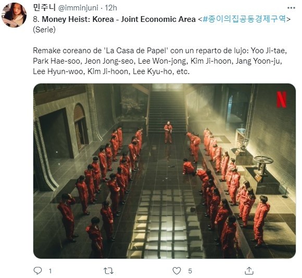Open the share upload icon
This screenshot has height=278, width=302.
(x=249, y=271)
